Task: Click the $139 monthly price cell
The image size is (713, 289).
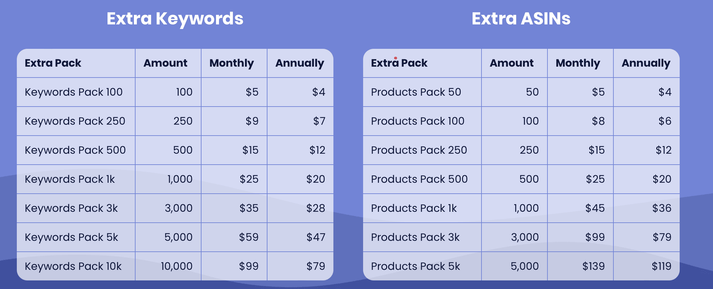Action: 593,266
